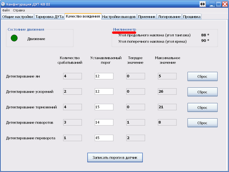The image size is (229, 172).
Task: Click maximum value 8 for поворотов
Action: click(167, 122)
